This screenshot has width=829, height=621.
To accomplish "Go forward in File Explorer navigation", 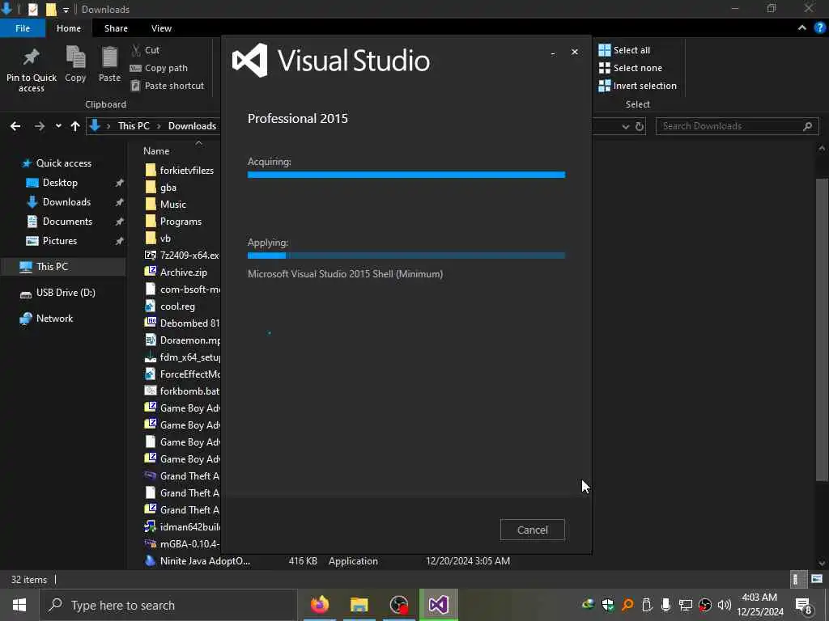I will (x=39, y=126).
